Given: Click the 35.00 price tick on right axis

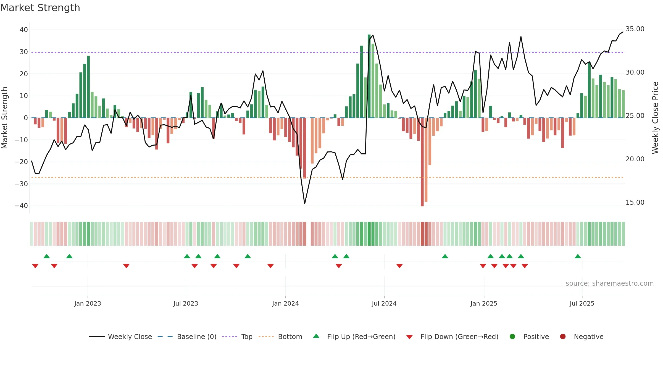Looking at the screenshot, I should pyautogui.click(x=635, y=29).
